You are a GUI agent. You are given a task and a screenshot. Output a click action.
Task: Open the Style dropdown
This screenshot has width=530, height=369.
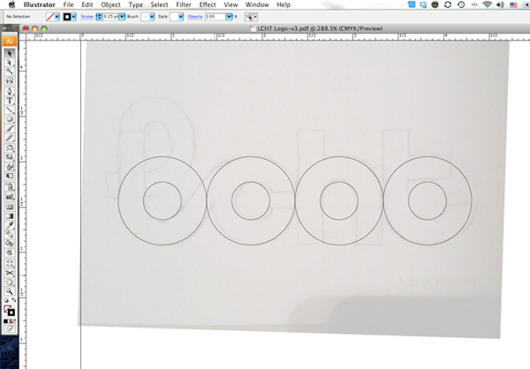click(181, 17)
